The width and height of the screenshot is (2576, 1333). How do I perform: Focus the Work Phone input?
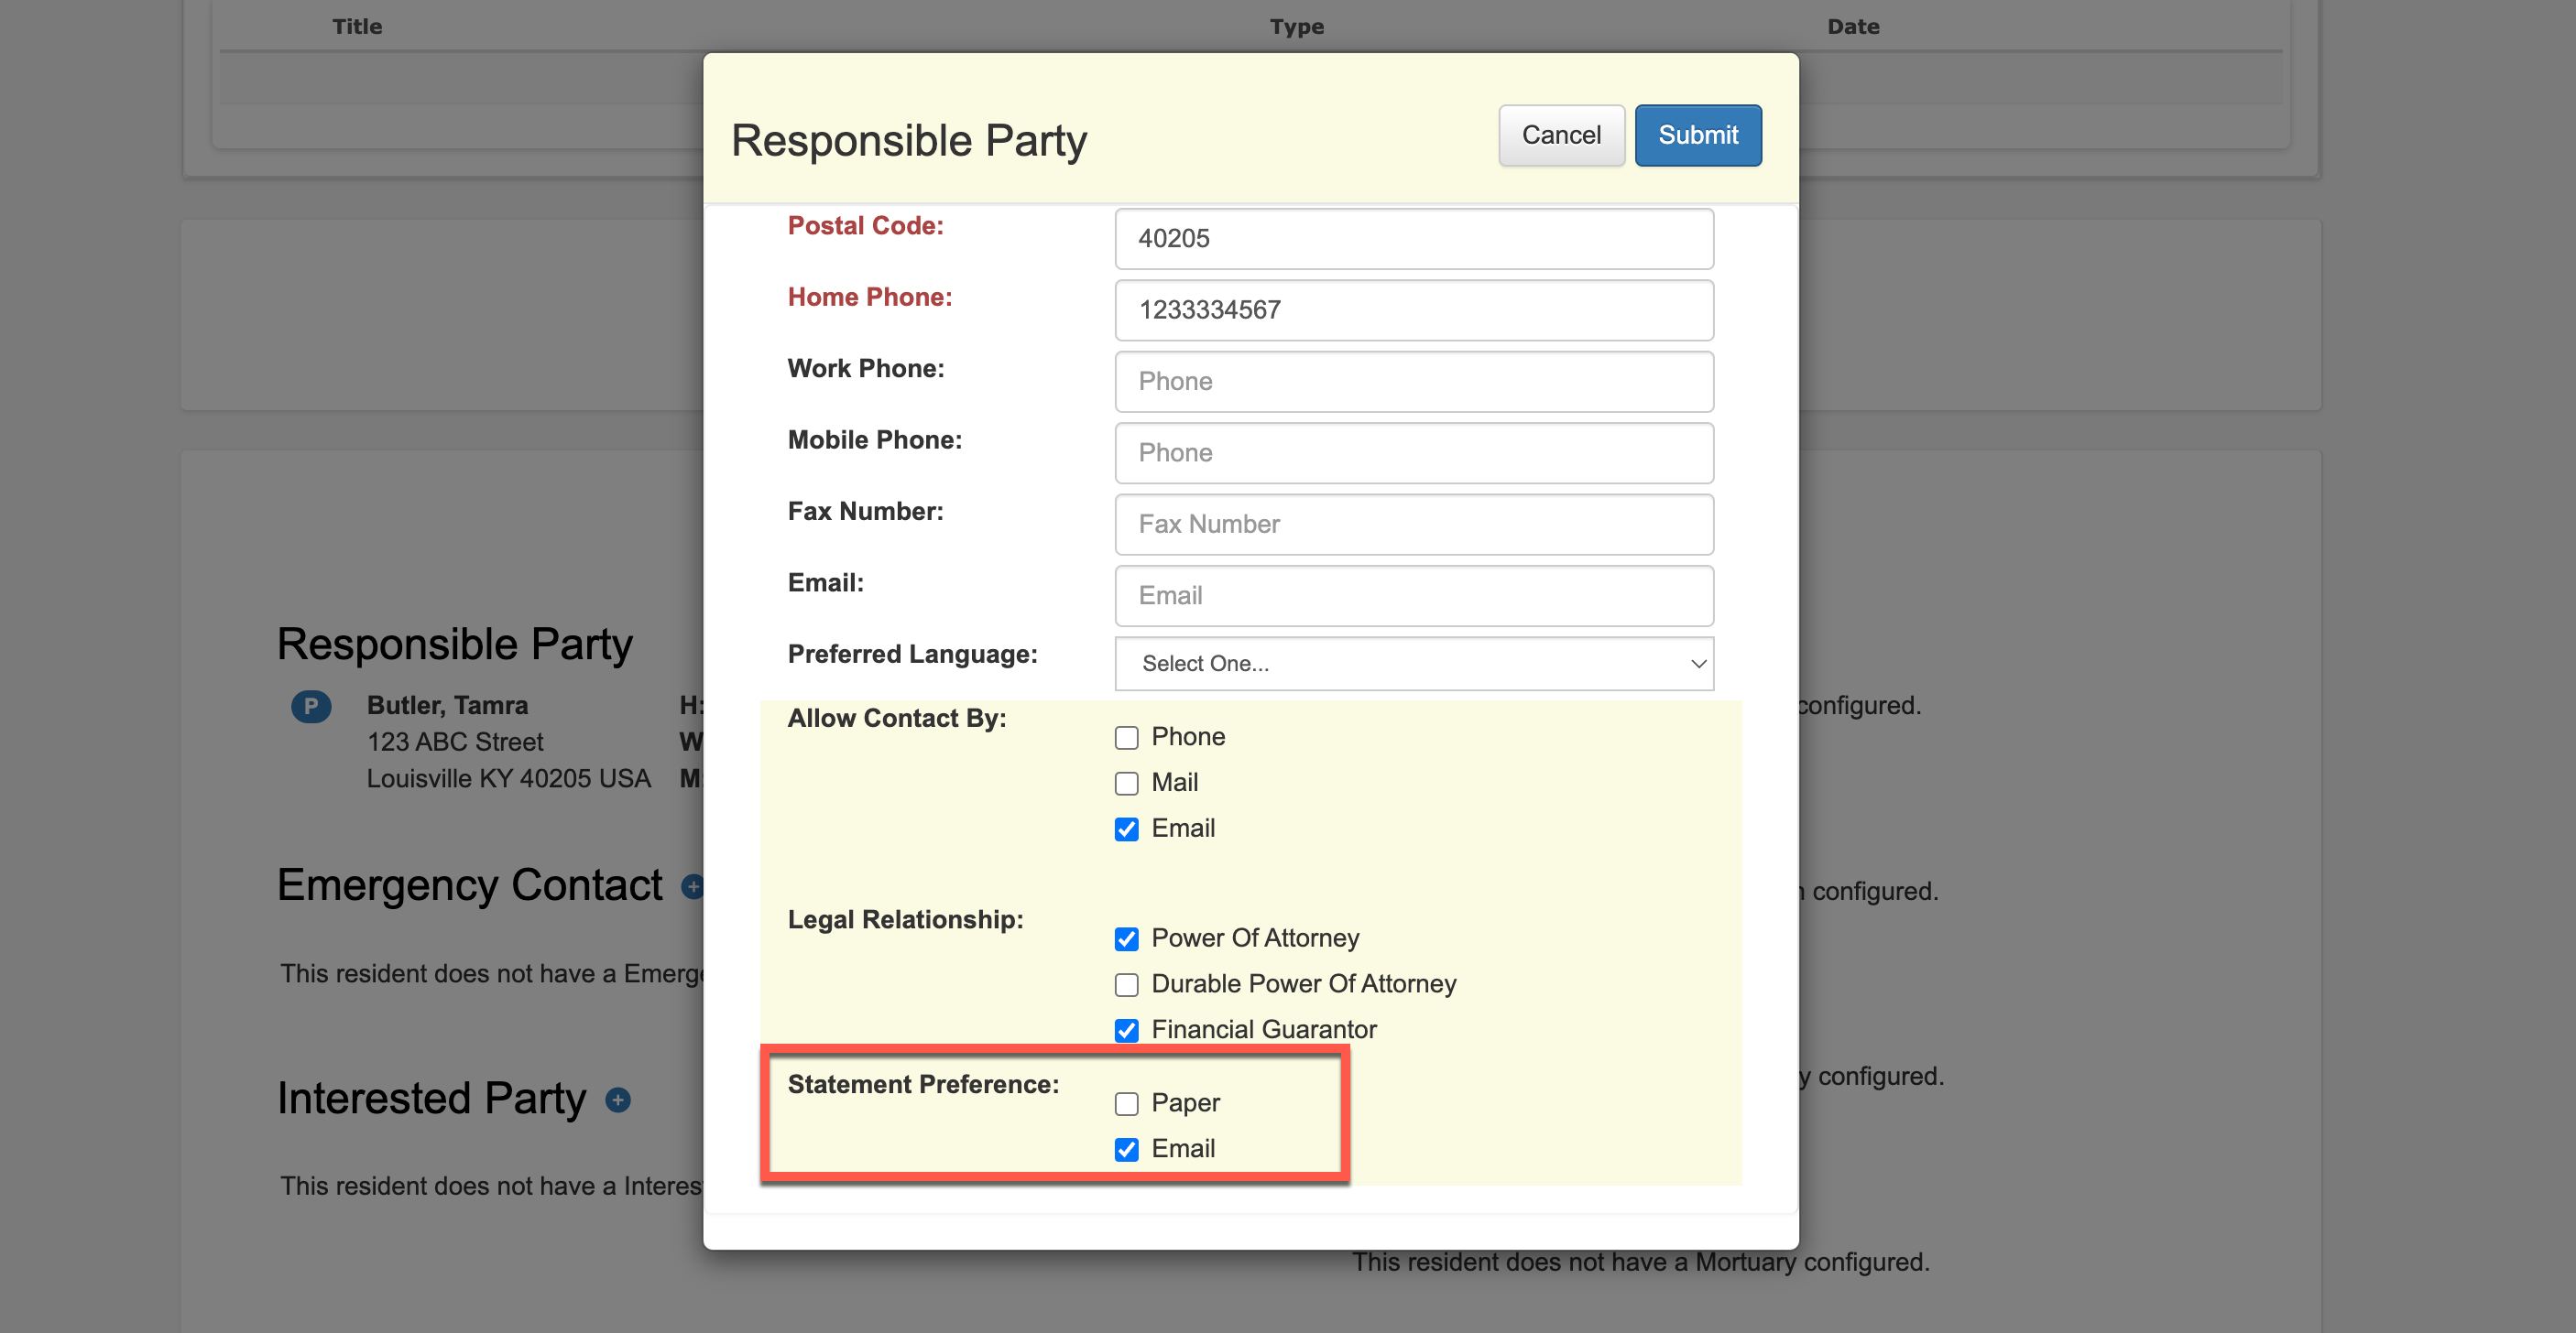(x=1413, y=382)
